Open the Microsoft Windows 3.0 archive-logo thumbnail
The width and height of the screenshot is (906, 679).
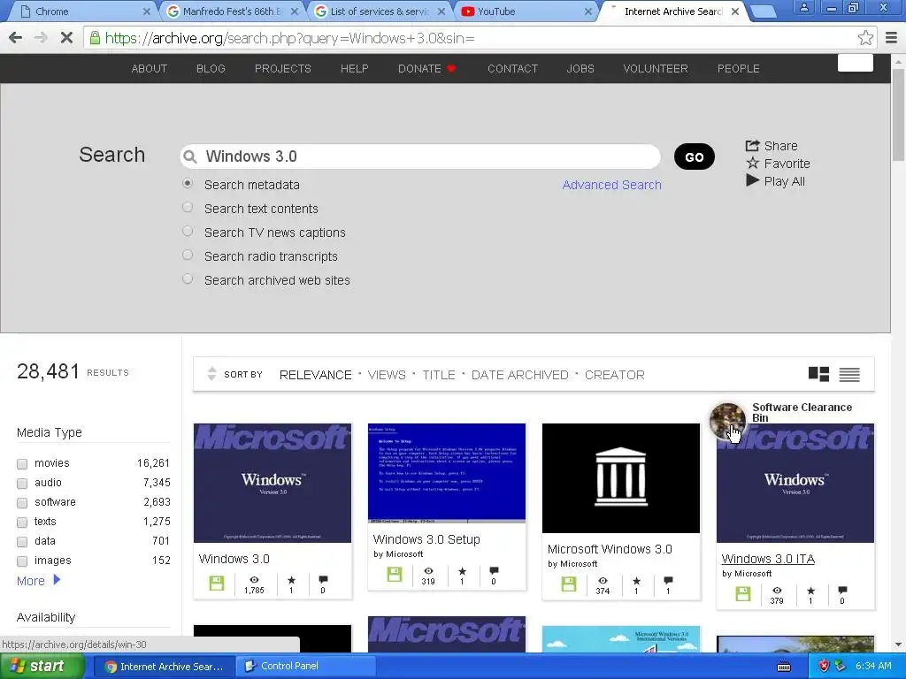(x=620, y=478)
